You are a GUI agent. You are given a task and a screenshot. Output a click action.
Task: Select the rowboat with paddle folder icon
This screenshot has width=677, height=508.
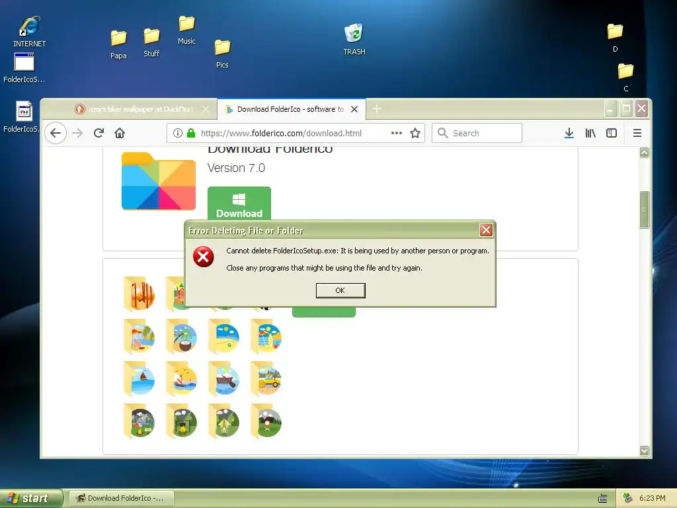(224, 379)
